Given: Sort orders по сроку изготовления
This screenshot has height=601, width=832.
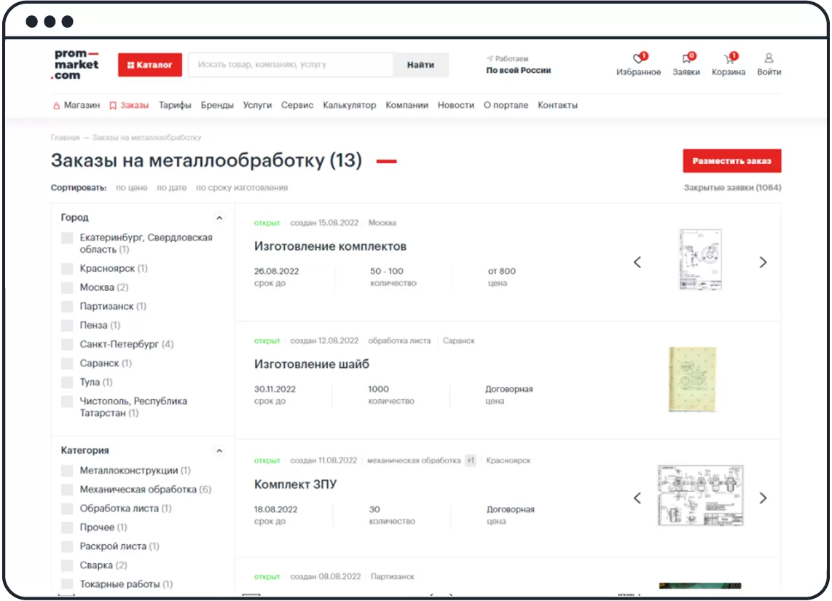Looking at the screenshot, I should [242, 188].
